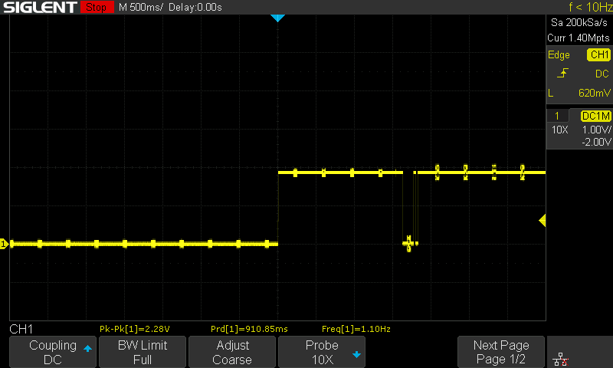The height and width of the screenshot is (368, 613).
Task: Select the channel 1 ground marker
Action: click(4, 244)
